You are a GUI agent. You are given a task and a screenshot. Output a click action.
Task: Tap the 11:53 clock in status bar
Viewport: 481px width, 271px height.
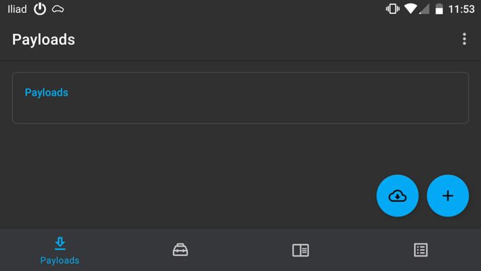(461, 10)
